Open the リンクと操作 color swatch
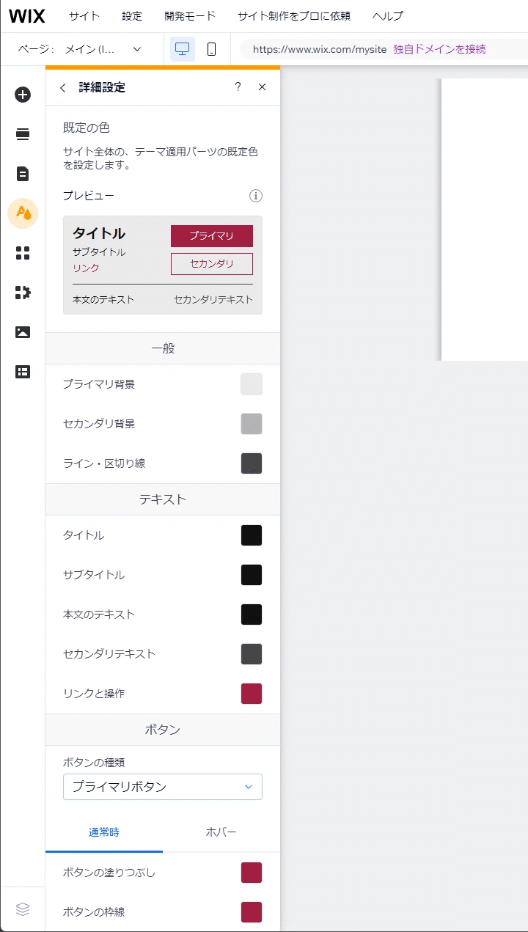Screen dimensions: 528x932 click(252, 694)
